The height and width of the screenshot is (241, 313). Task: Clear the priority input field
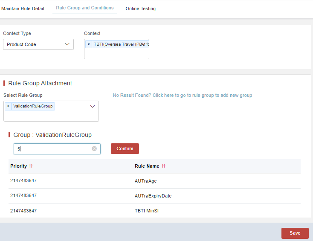94,148
